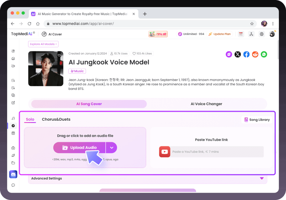Click the Jungkook model thumbnail

click(x=46, y=69)
